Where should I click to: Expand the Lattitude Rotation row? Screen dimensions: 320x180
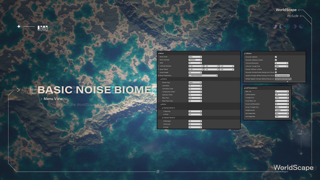coord(158,66)
